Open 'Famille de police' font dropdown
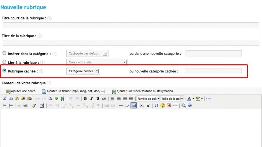The height and width of the screenshot is (147, 262). (x=148, y=99)
